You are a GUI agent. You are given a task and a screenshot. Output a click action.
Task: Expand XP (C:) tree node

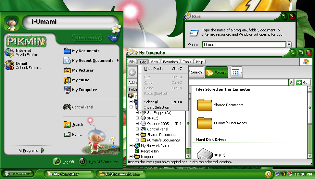coord(137,118)
